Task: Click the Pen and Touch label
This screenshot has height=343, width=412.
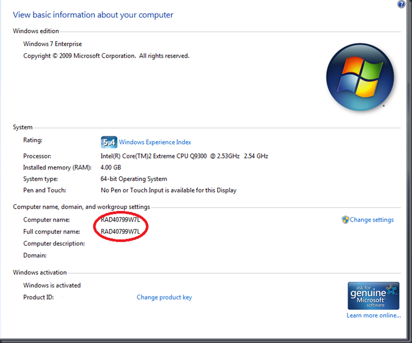Action: [45, 190]
